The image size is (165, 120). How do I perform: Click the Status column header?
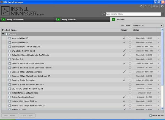(144, 30)
